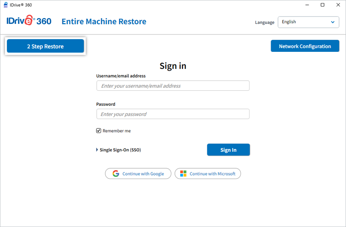Focus the password input field
This screenshot has height=227, width=346.
[173, 114]
